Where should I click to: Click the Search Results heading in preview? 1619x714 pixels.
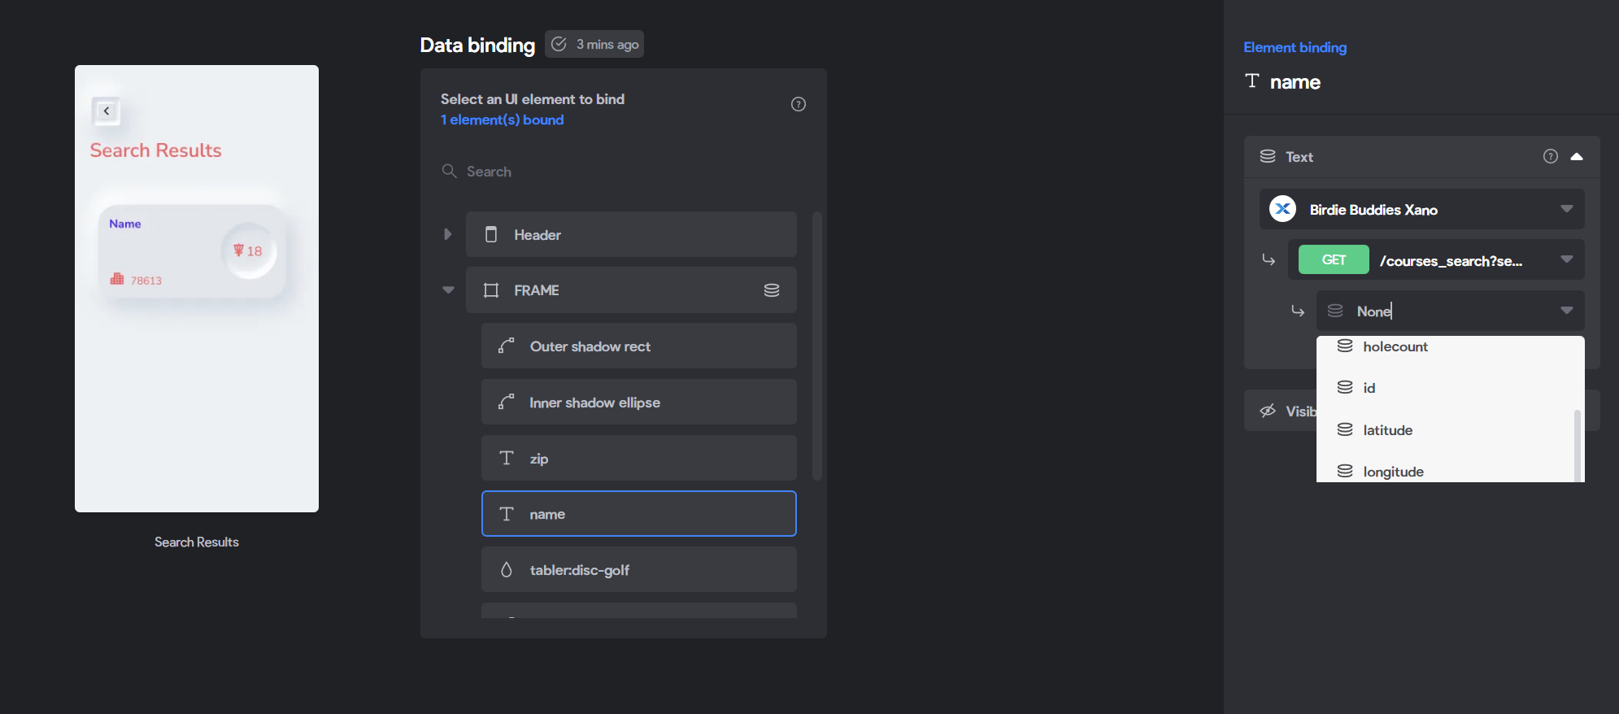(155, 150)
